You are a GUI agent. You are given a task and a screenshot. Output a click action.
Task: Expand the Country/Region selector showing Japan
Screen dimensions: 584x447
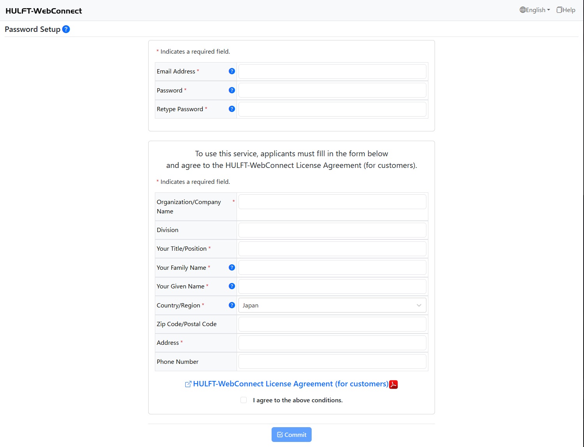331,305
